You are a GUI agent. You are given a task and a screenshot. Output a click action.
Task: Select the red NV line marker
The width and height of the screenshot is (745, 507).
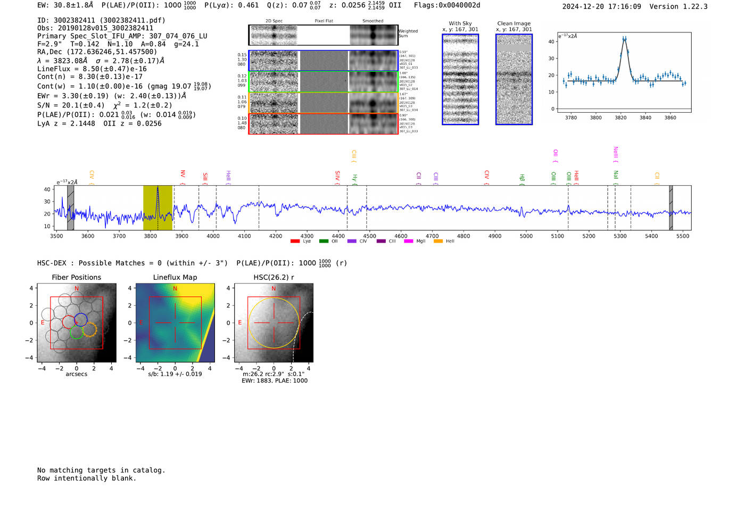[183, 178]
